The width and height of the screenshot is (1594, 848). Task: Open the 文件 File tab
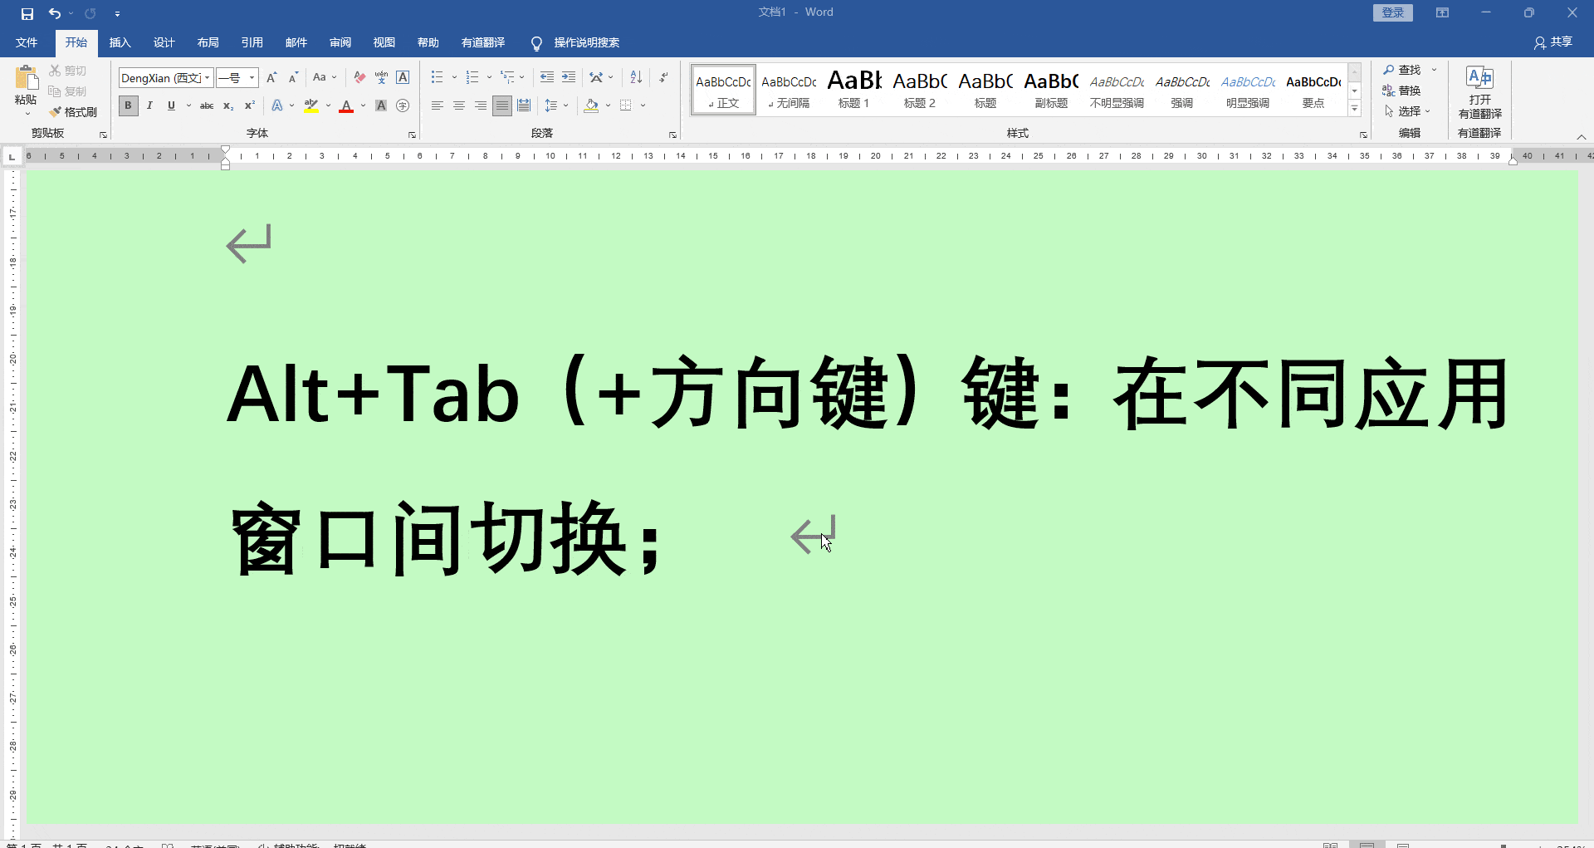27,42
